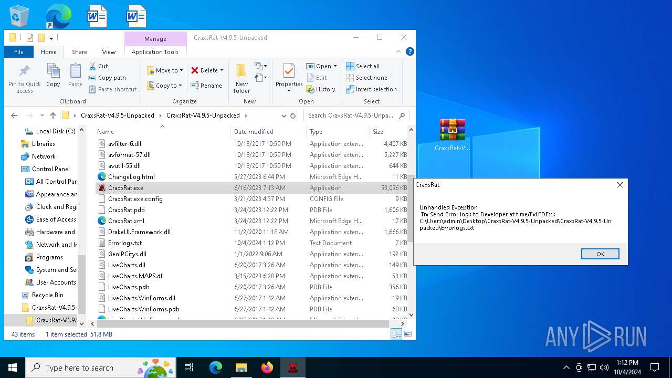Sort by Size column header
The image size is (672, 378).
coord(388,132)
